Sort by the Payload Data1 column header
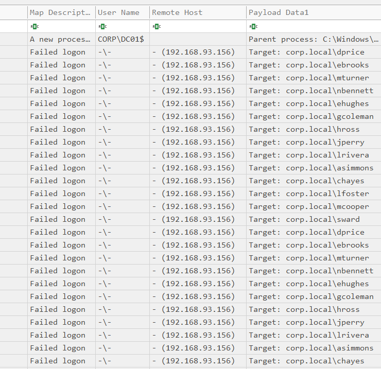Viewport: 381px width, 369px height. (314, 12)
